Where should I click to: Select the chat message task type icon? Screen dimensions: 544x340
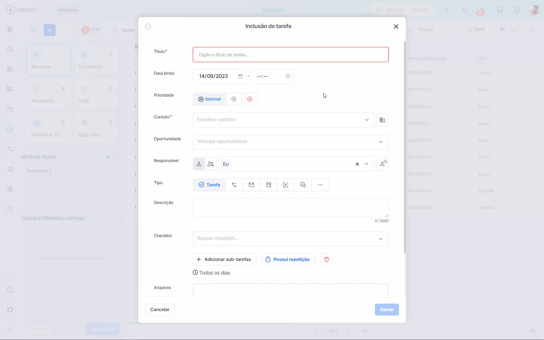coord(303,185)
